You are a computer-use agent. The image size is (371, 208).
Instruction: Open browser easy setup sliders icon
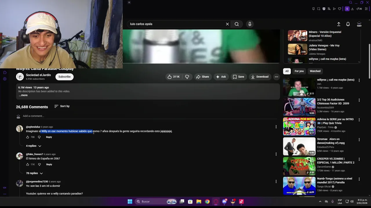point(366,9)
